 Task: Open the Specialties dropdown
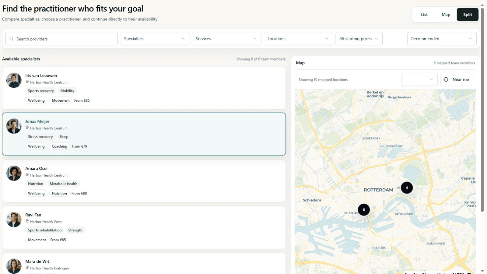coord(155,39)
